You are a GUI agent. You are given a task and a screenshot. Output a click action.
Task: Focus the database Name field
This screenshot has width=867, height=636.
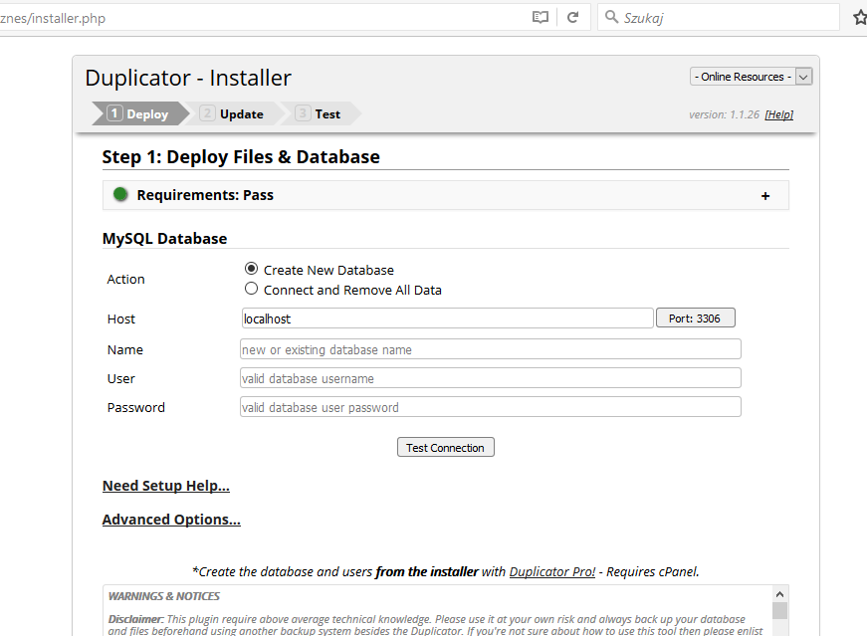point(491,349)
